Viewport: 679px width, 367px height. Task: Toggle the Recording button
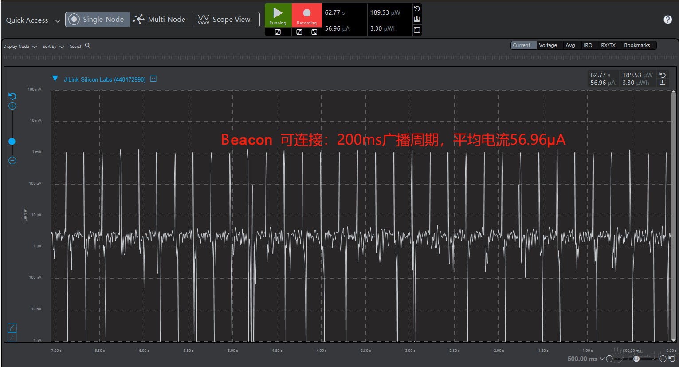[306, 16]
